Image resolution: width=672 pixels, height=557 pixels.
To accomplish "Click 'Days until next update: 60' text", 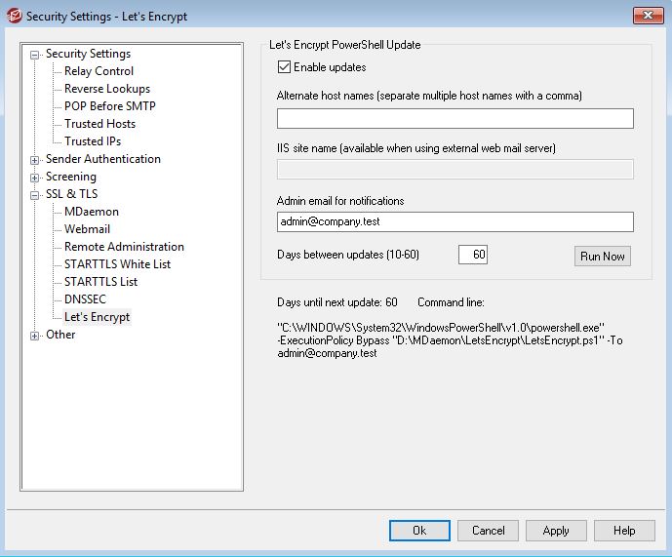I will pos(337,302).
